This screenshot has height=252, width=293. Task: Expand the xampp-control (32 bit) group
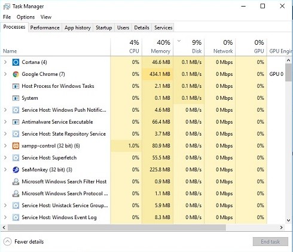tap(5, 146)
